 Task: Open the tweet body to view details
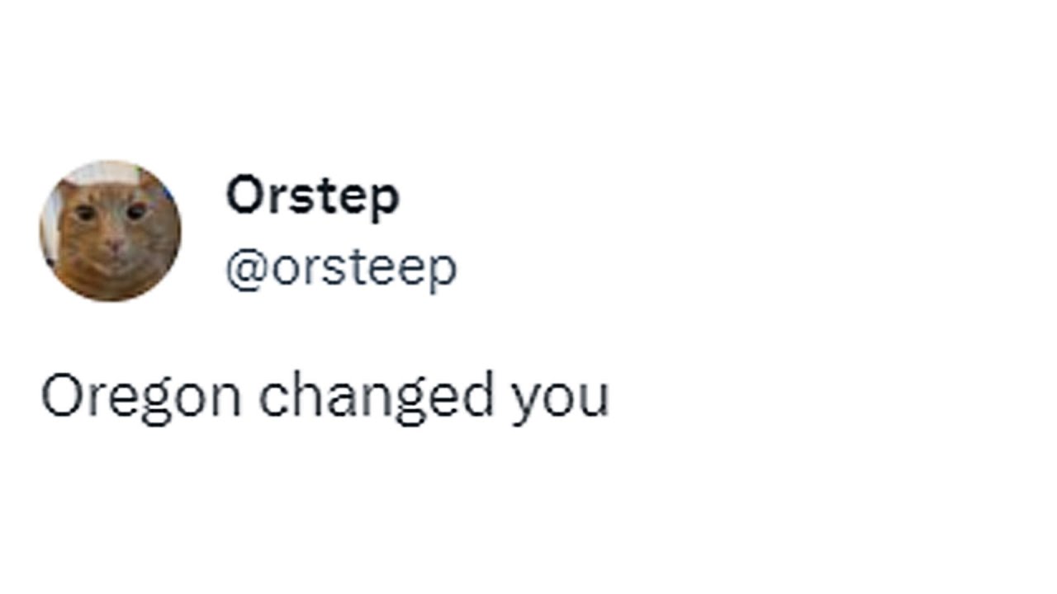click(x=325, y=398)
